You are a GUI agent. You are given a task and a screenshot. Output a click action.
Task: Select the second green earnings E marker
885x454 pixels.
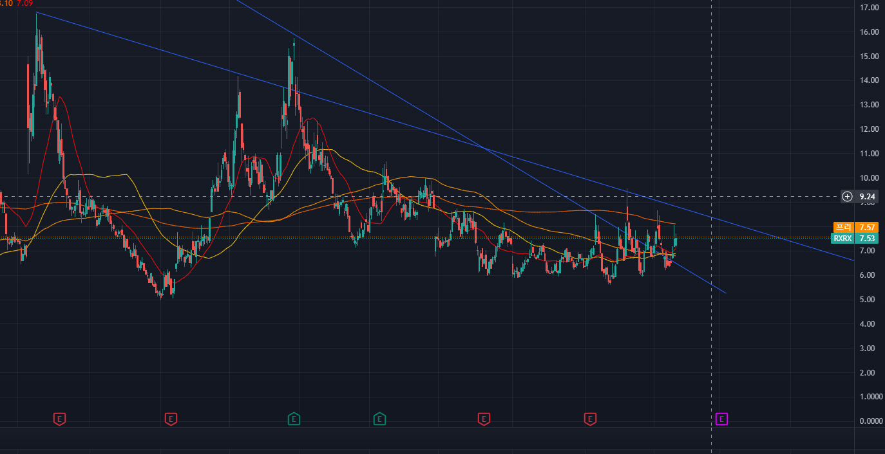tap(379, 419)
